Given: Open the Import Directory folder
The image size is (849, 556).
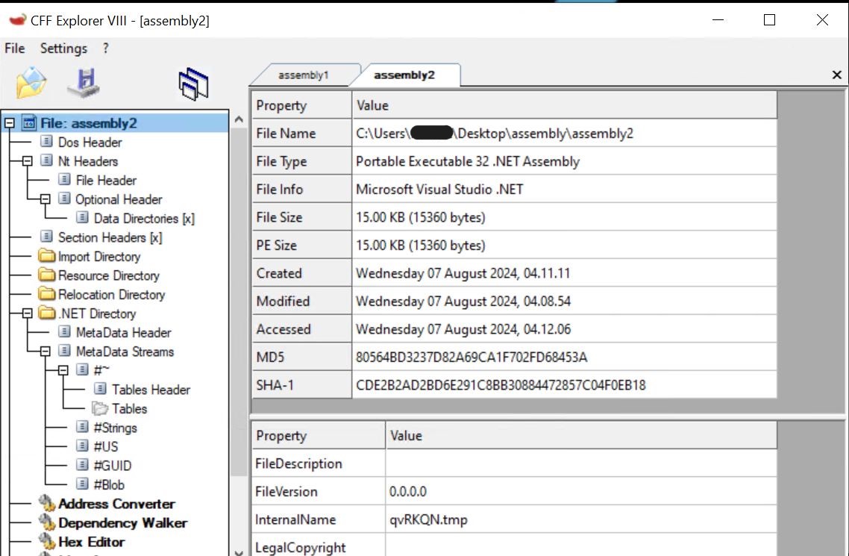Looking at the screenshot, I should (x=98, y=257).
